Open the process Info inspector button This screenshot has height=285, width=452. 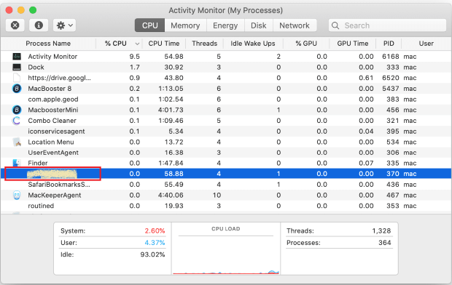(39, 25)
